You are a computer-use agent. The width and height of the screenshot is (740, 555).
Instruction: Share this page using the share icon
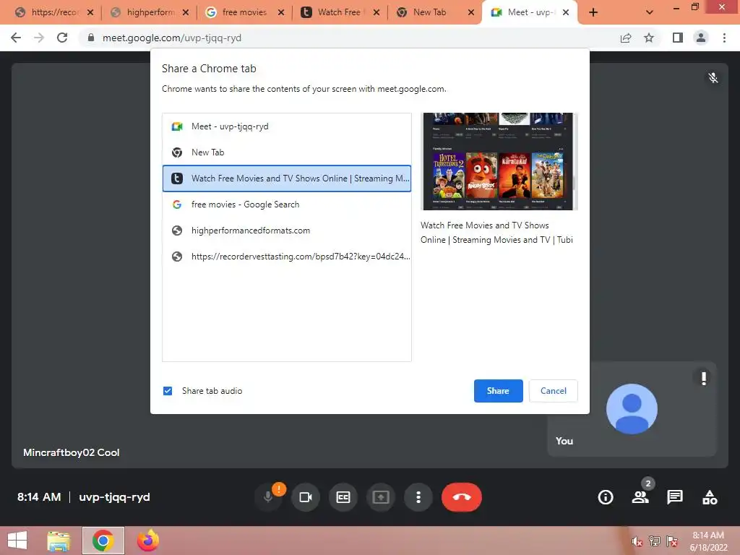tap(626, 38)
